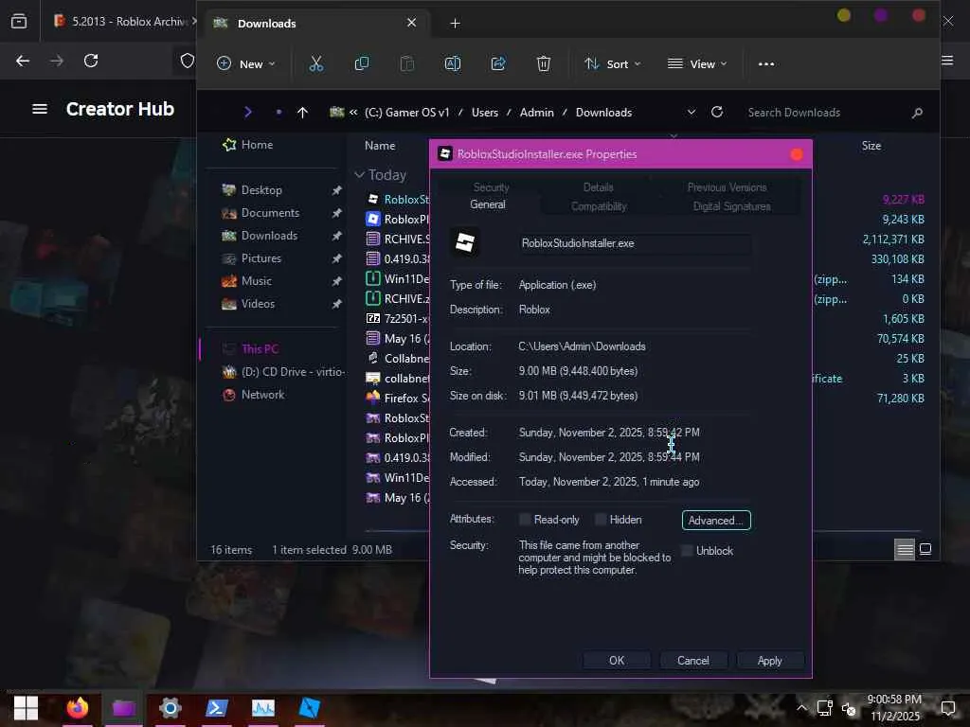970x727 pixels.
Task: Switch to large thumbnails view icon
Action: click(x=925, y=549)
